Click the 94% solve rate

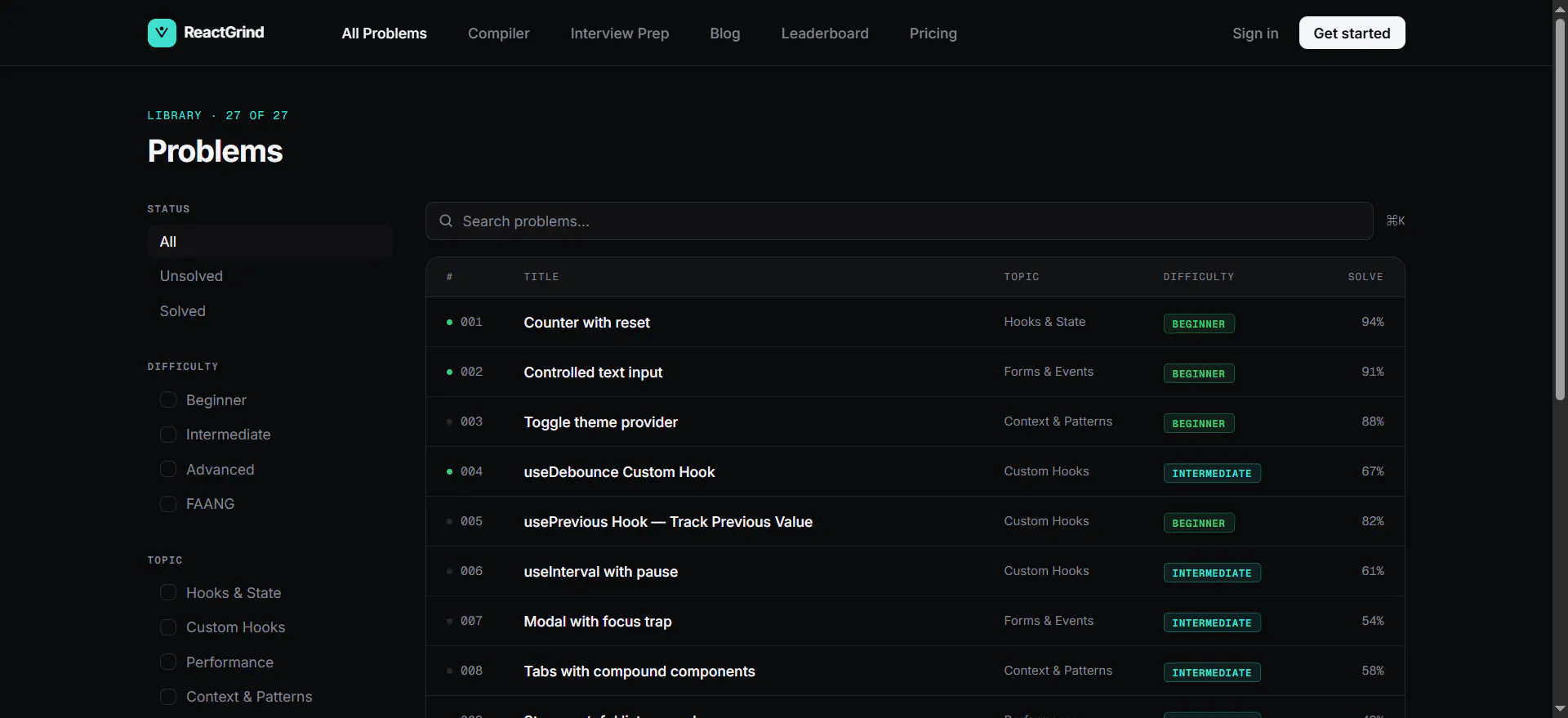[x=1372, y=322]
